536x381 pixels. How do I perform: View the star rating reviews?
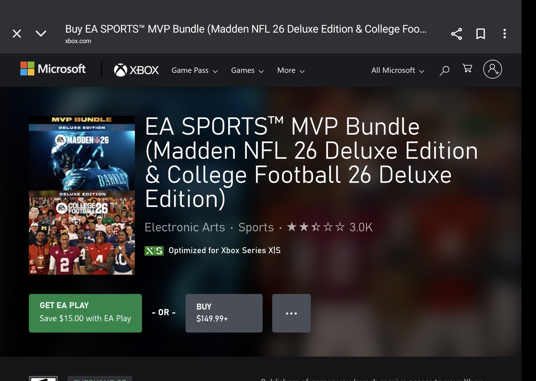tap(316, 227)
